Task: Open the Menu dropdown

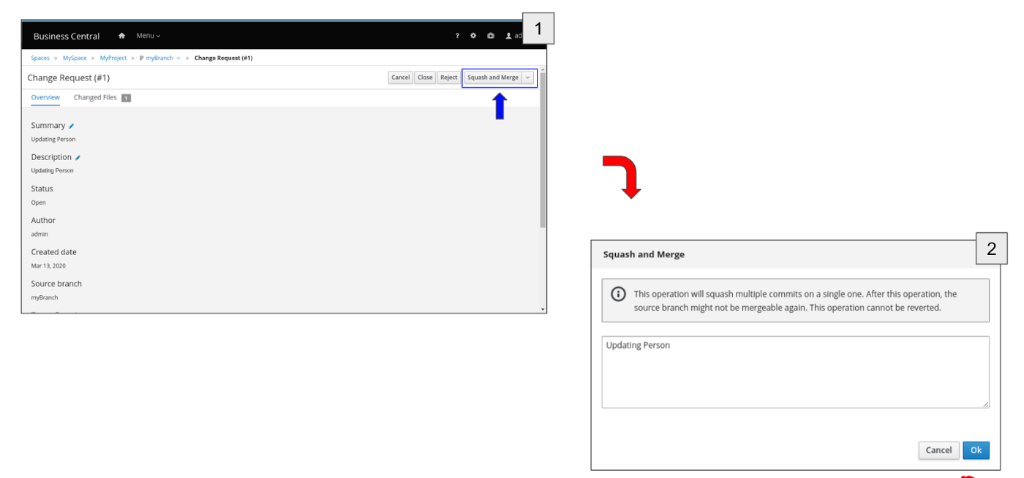Action: [148, 36]
